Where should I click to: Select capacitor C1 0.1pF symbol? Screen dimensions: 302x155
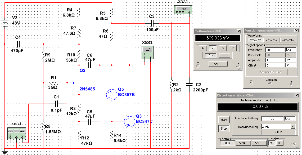[x=57, y=104]
